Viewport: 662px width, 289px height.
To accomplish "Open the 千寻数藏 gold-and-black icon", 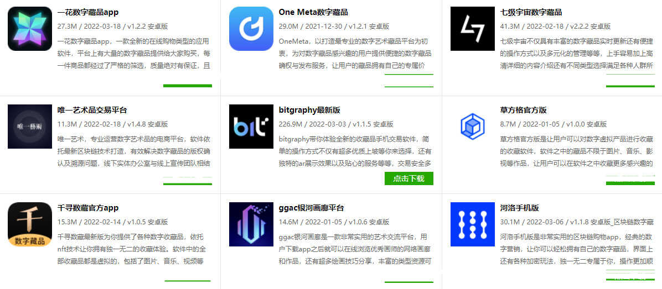I will 29,224.
